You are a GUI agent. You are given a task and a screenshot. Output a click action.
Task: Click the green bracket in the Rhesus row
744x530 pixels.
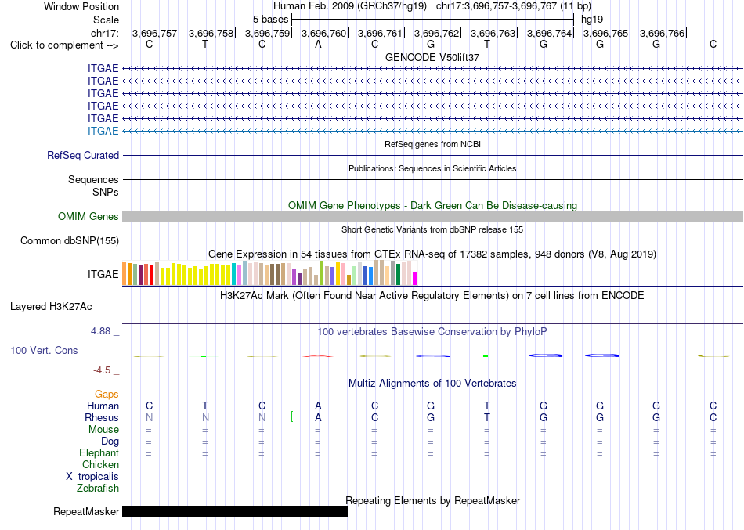coord(292,416)
